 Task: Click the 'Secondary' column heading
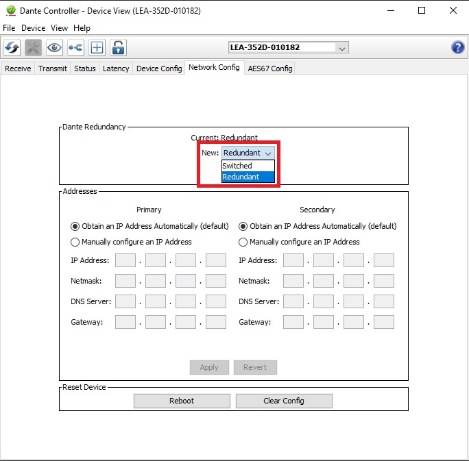[x=317, y=210]
